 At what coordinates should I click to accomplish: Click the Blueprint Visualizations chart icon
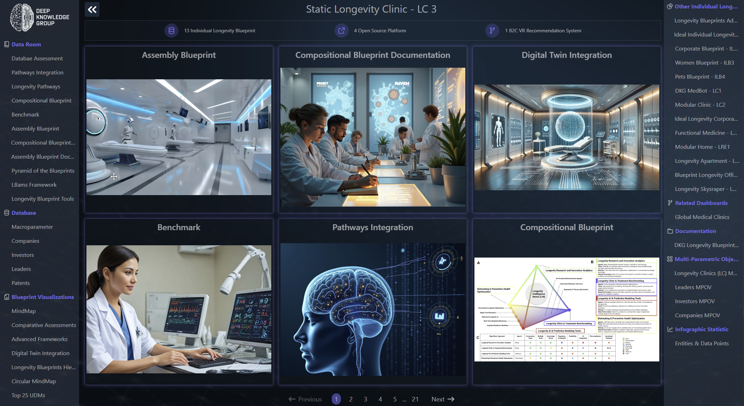tap(6, 297)
